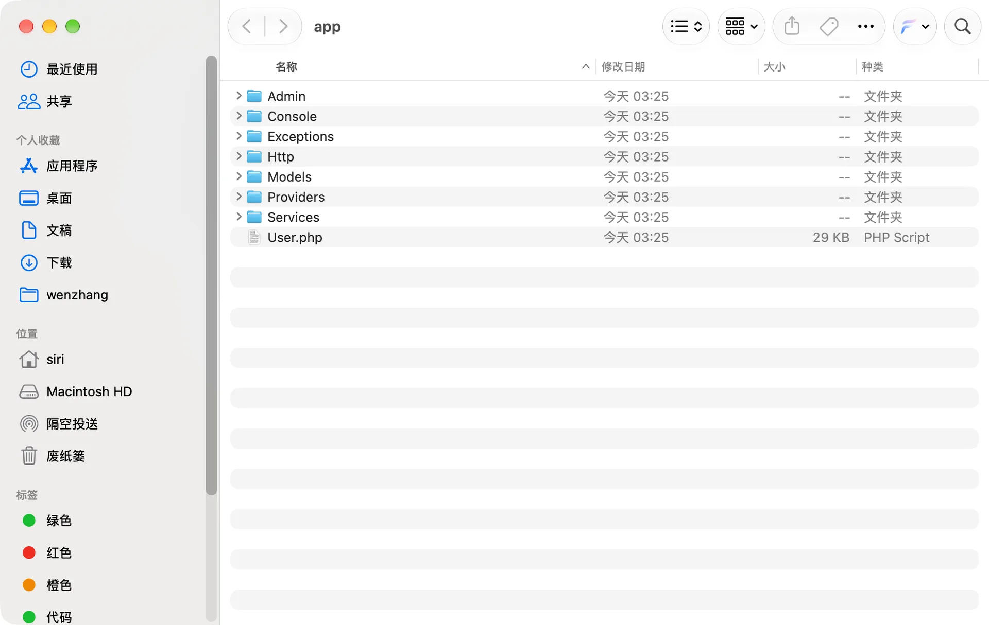Select the Http folder name text
The width and height of the screenshot is (989, 625).
tap(281, 156)
